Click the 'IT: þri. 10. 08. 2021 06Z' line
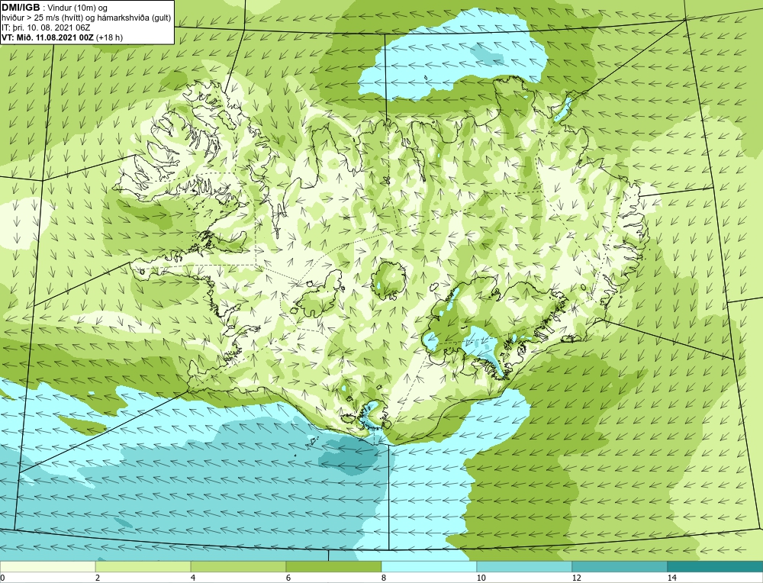Viewport: 763px width, 583px height. [x=46, y=27]
